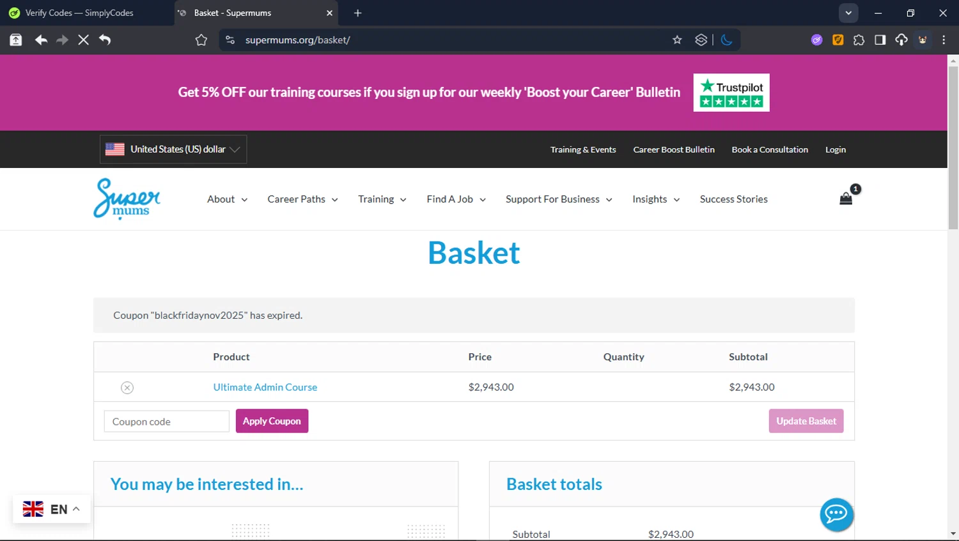Click the upload icon at toolbar far left
Screen dimensions: 959x541
coord(16,40)
